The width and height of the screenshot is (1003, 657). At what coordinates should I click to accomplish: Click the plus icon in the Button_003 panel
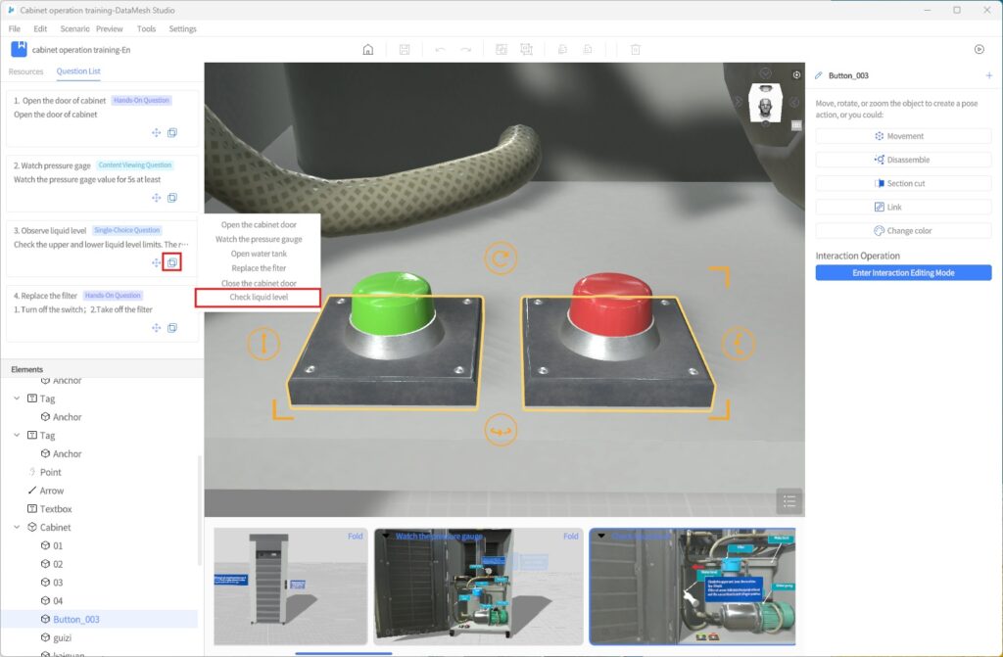(x=988, y=75)
